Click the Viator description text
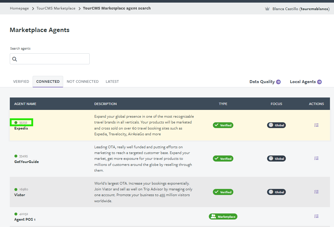 pyautogui.click(x=143, y=192)
